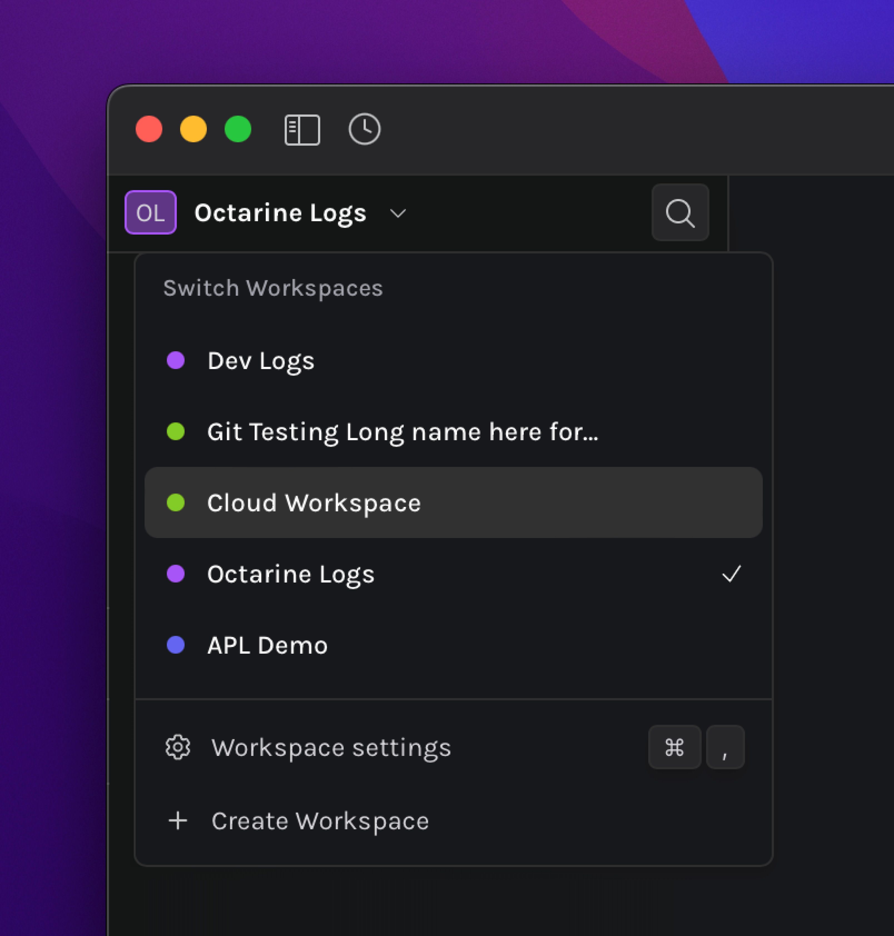Click the search magnifier button
Image resolution: width=894 pixels, height=936 pixels.
(x=680, y=212)
